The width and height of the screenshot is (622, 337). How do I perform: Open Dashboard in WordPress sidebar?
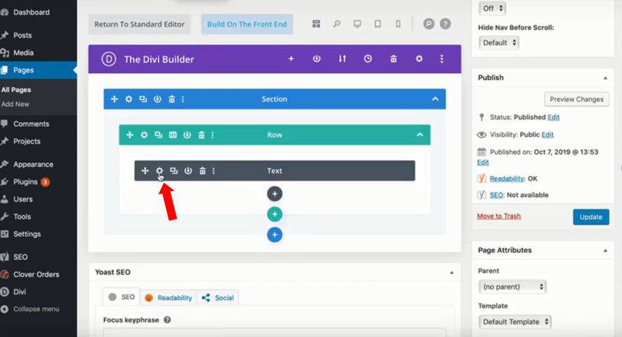coord(31,13)
